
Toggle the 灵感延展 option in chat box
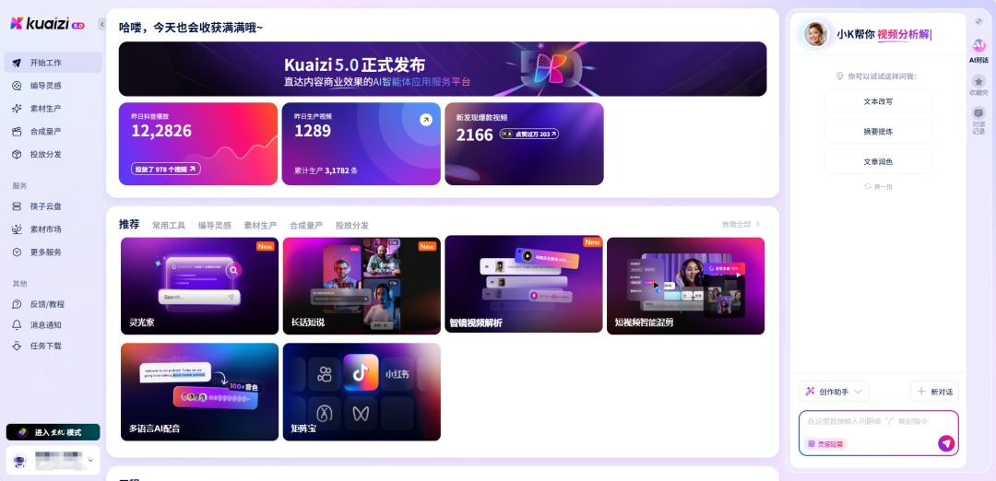click(x=825, y=444)
